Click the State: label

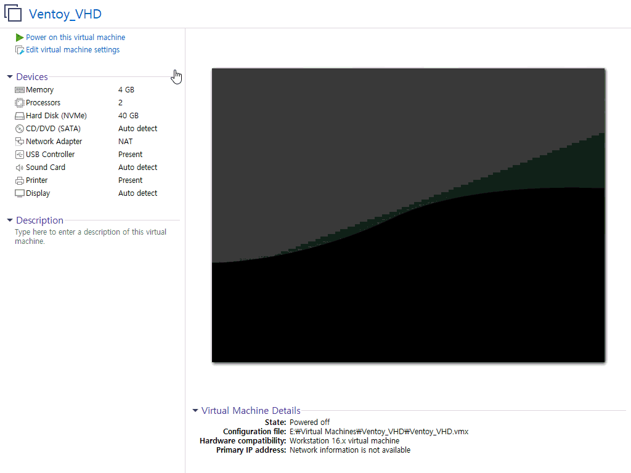(275, 422)
